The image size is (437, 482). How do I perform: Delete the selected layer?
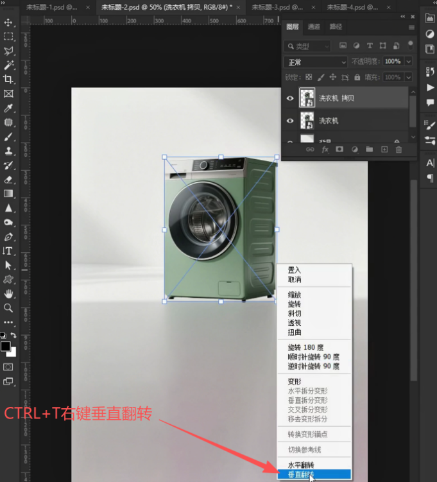(x=398, y=150)
